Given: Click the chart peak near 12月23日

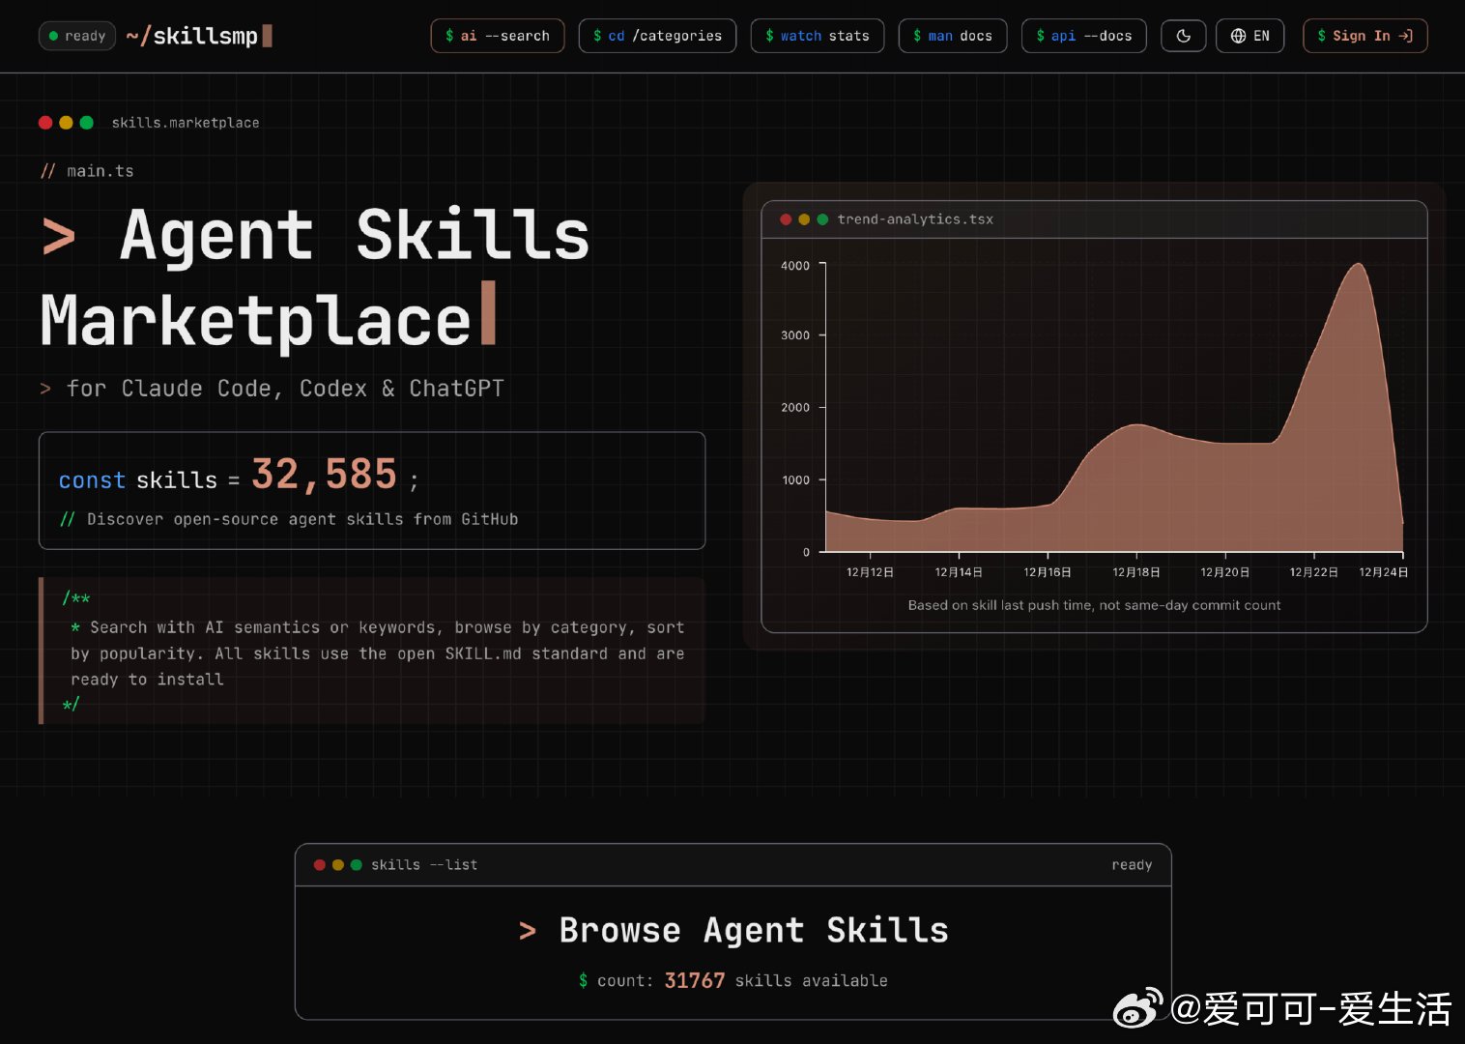Looking at the screenshot, I should (x=1359, y=265).
